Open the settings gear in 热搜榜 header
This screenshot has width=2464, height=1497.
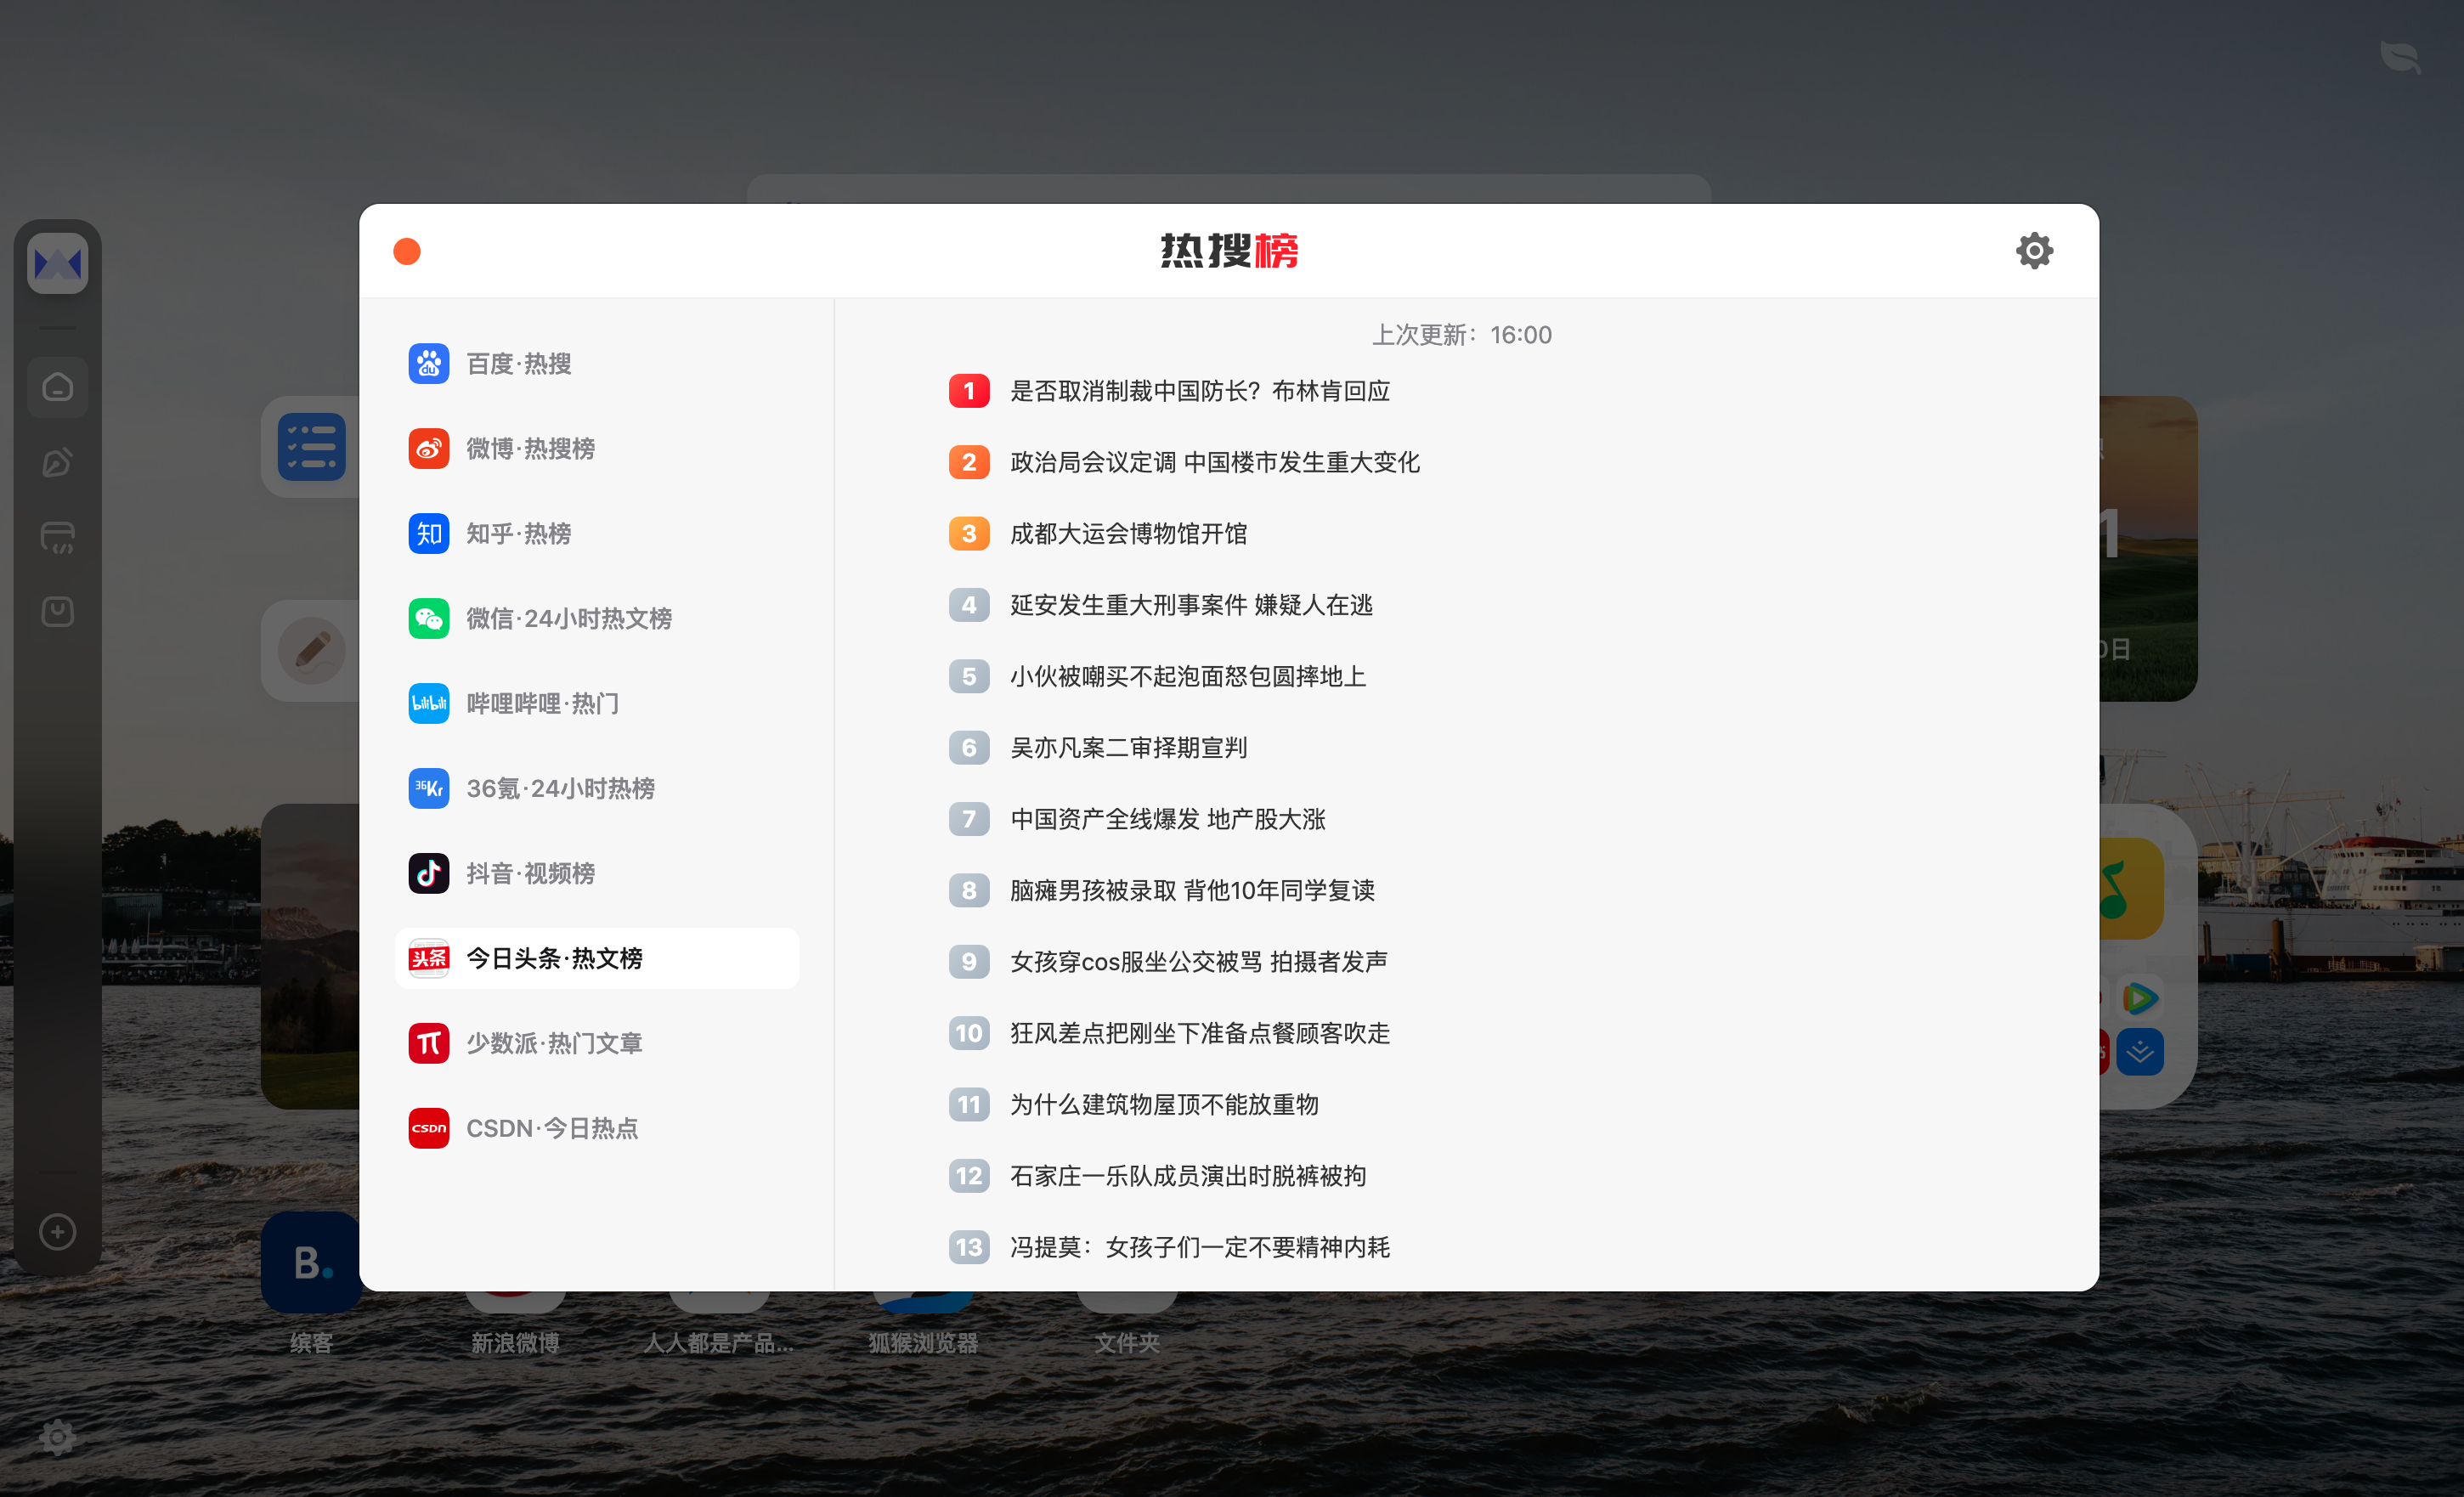[2033, 250]
